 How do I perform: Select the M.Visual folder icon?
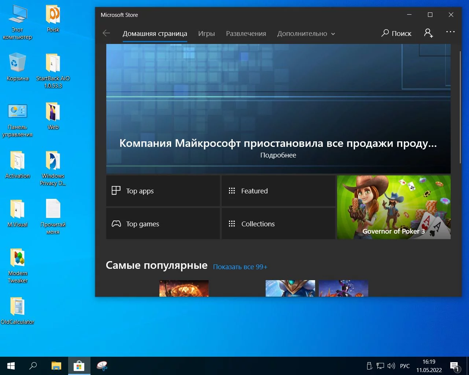[17, 214]
